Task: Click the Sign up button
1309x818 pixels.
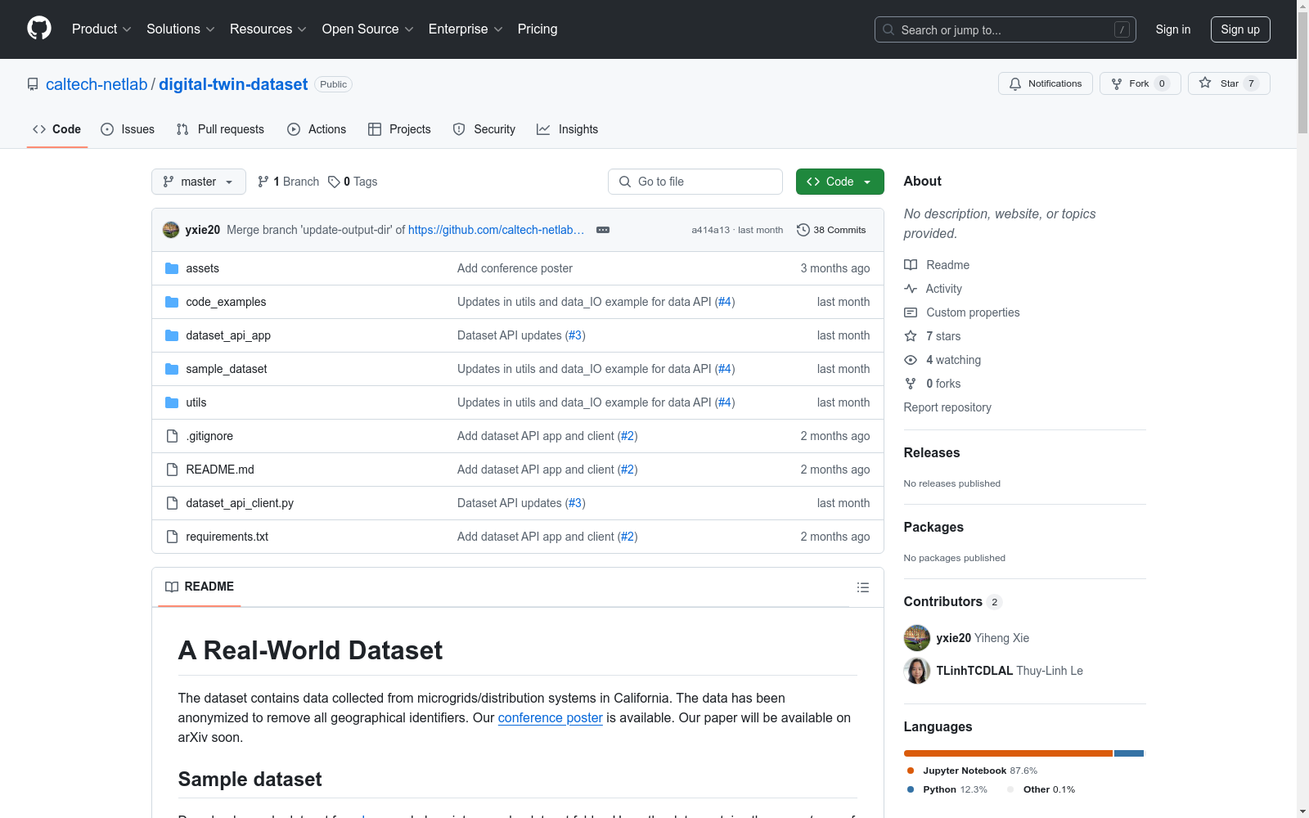Action: tap(1240, 29)
